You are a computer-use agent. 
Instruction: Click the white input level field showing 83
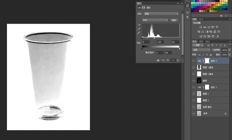click(175, 42)
